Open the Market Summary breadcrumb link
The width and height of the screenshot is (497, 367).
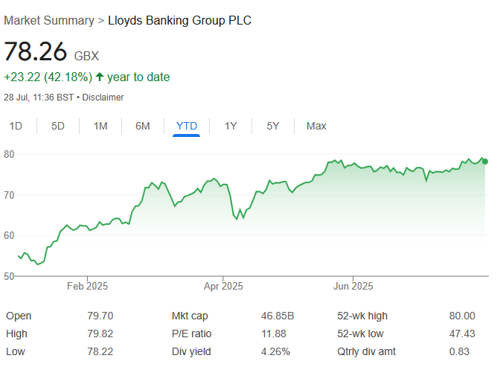(x=49, y=20)
